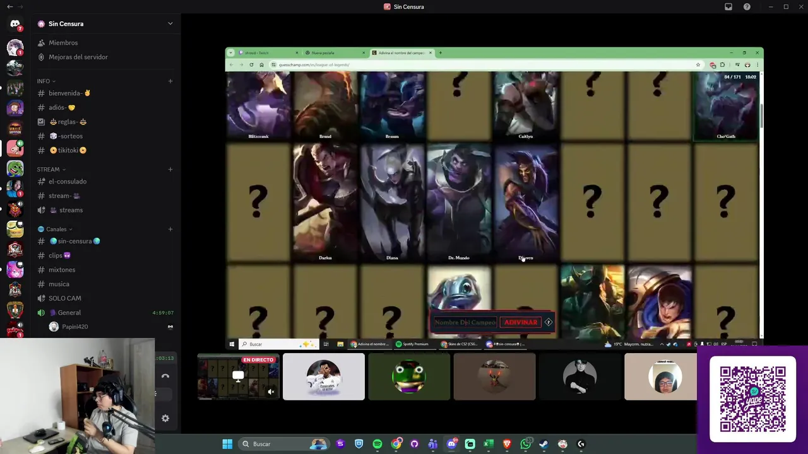Create channel in INFO category
This screenshot has width=808, height=454.
click(x=170, y=81)
